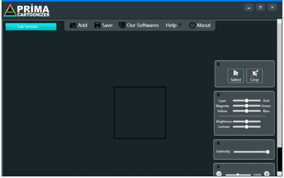Click the zoom out minus icon

[x=219, y=174]
